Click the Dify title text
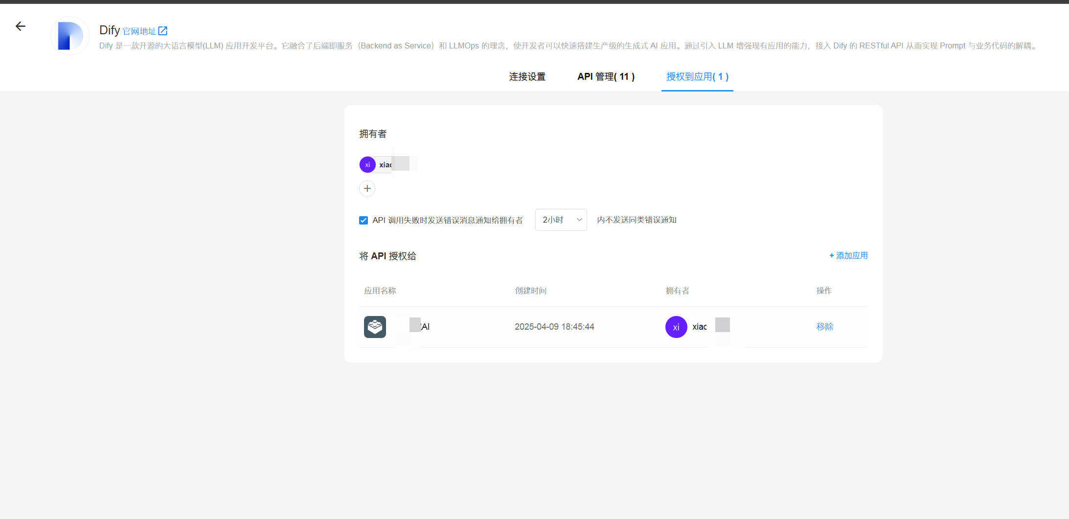Screen dimensions: 1069x519 coord(110,30)
